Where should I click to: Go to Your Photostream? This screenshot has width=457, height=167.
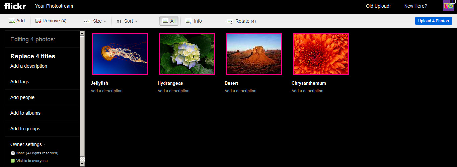click(54, 6)
